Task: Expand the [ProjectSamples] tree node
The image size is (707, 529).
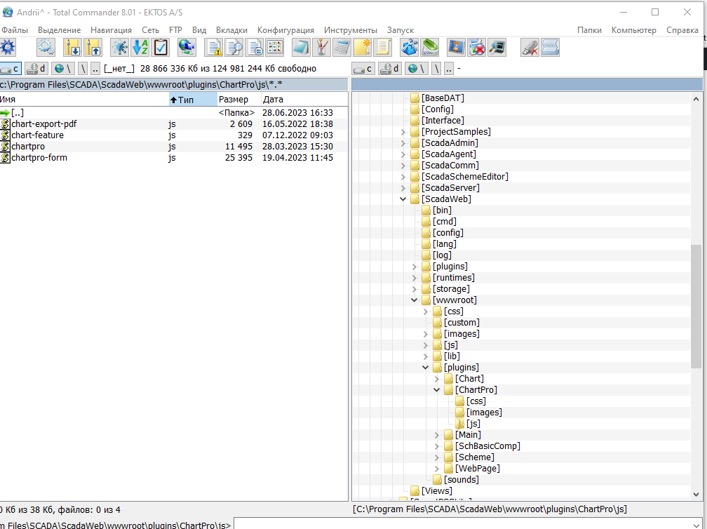Action: pyautogui.click(x=403, y=132)
